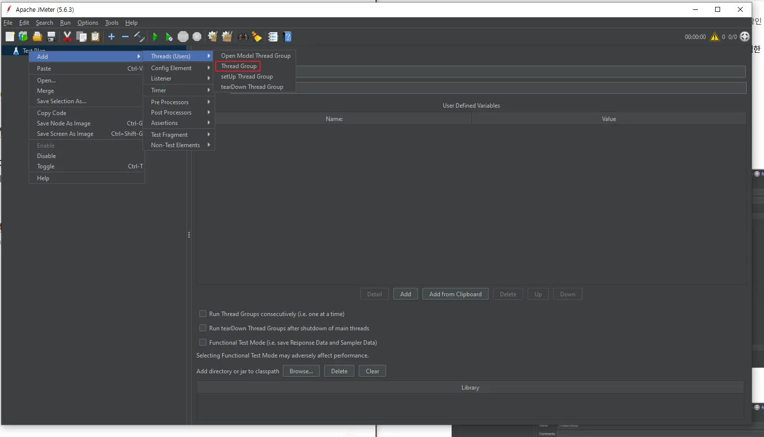Viewport: 764px width, 437px height.
Task: Click the Browse... button for classpath
Action: click(x=301, y=371)
